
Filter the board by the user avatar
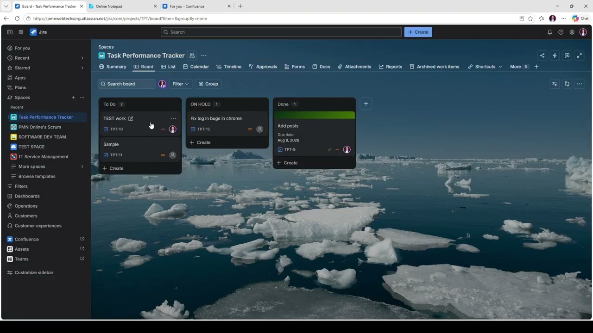point(162,84)
